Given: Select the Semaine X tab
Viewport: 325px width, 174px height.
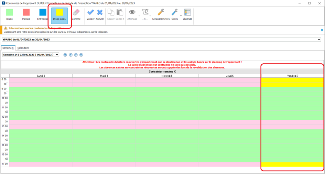Looking at the screenshot, I should tap(8, 48).
